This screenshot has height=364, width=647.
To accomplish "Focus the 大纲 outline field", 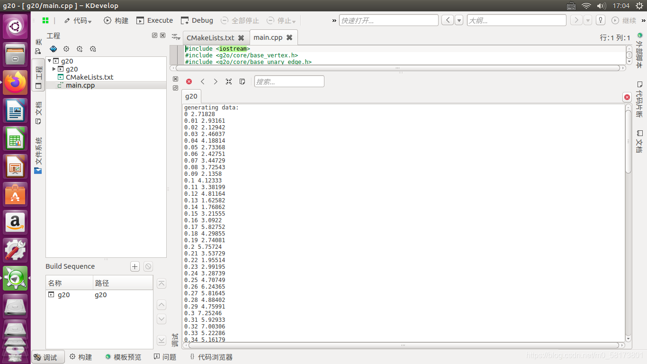I will pos(517,20).
